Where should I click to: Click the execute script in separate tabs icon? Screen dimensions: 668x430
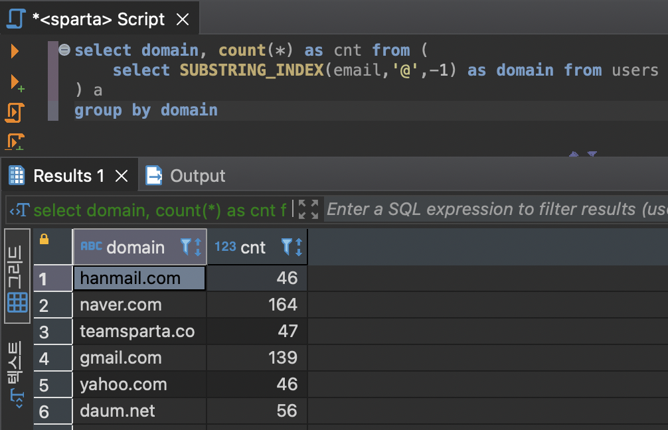coord(15,142)
